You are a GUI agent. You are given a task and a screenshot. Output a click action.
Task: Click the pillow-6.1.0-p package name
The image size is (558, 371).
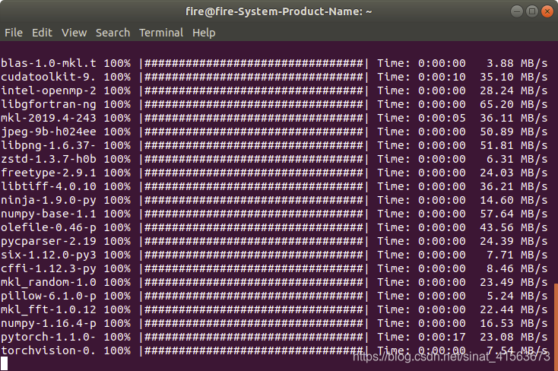49,296
